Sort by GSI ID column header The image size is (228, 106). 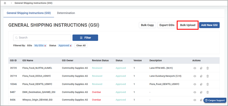pyautogui.click(x=13, y=60)
